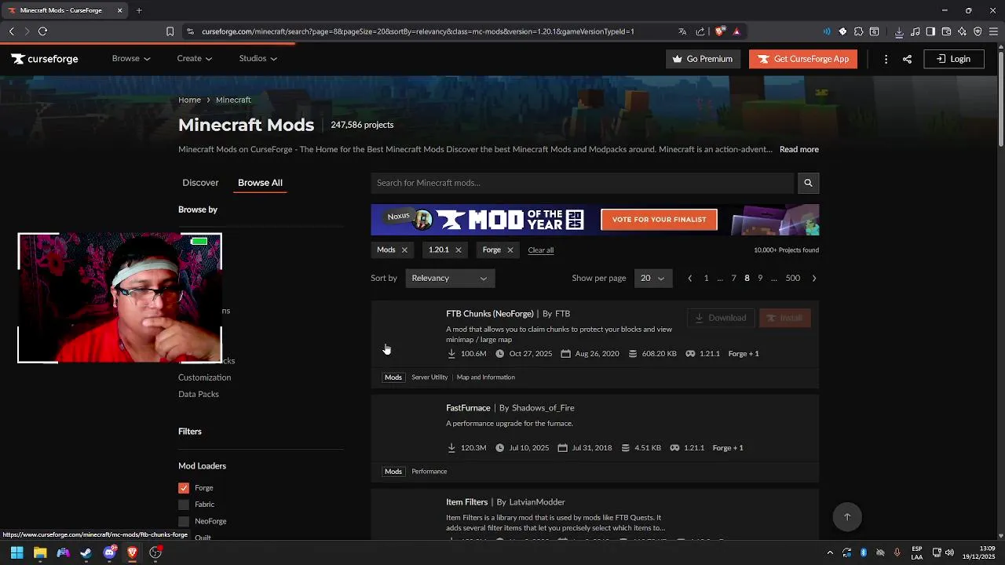Click the translate page icon in address bar
Viewport: 1005px width, 565px height.
click(x=682, y=31)
